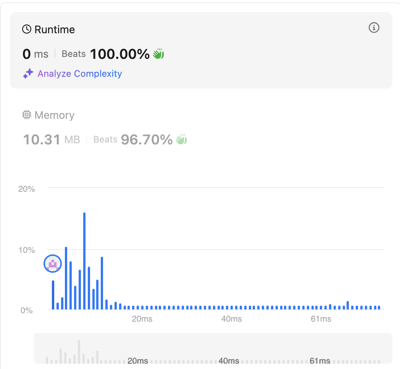Click the tallest bar in the bottom overview strip
This screenshot has width=400, height=369.
point(79,351)
